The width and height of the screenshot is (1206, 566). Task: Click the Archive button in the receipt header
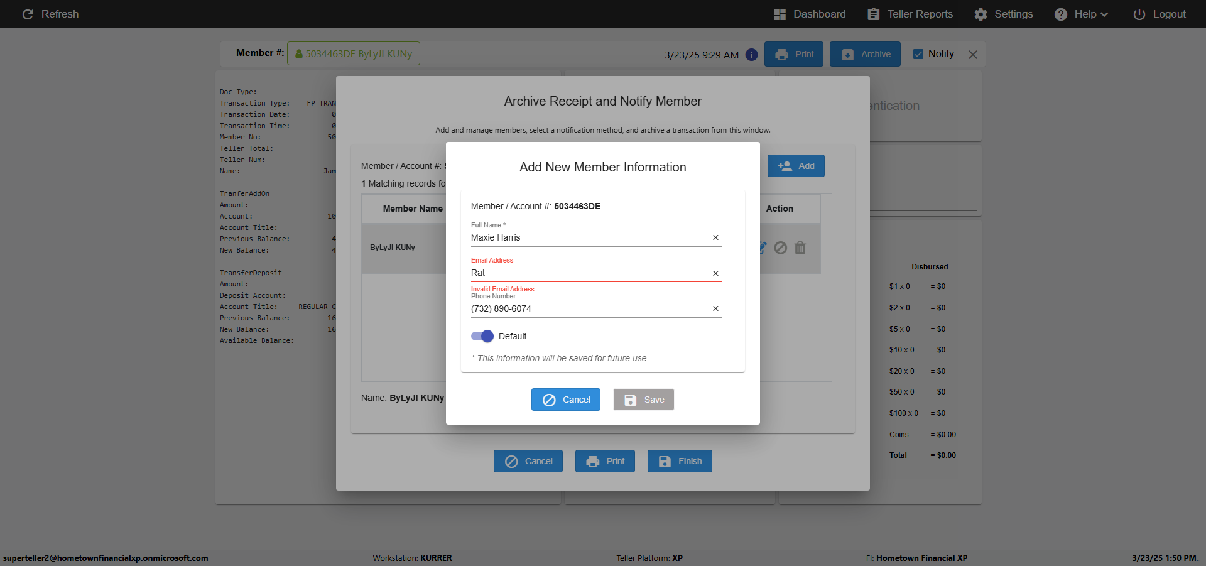pos(865,54)
